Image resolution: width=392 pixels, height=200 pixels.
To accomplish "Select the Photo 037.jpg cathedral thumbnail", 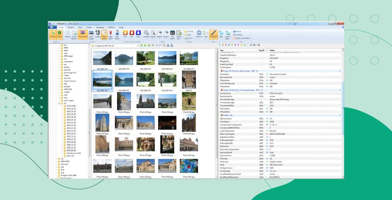I will click(x=102, y=123).
